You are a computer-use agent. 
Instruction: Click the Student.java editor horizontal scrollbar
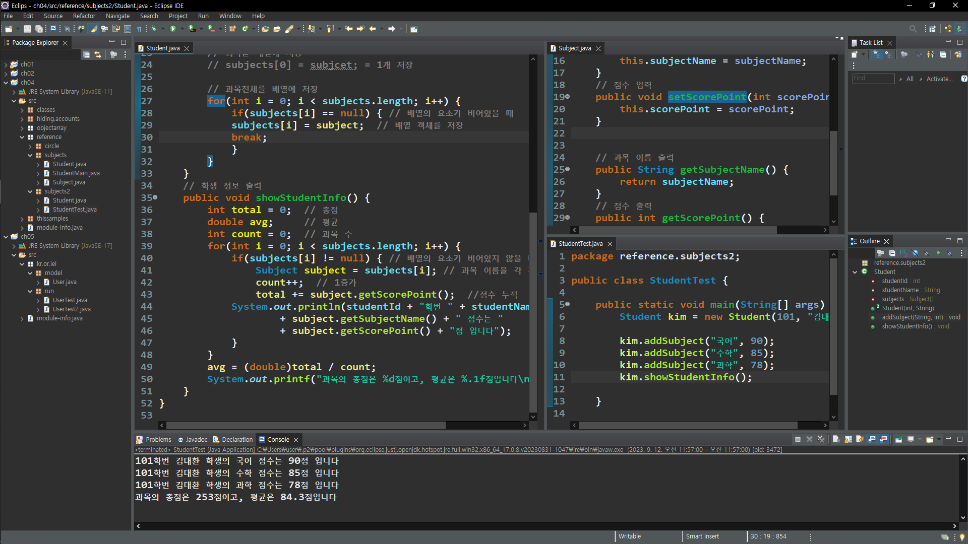(306, 426)
